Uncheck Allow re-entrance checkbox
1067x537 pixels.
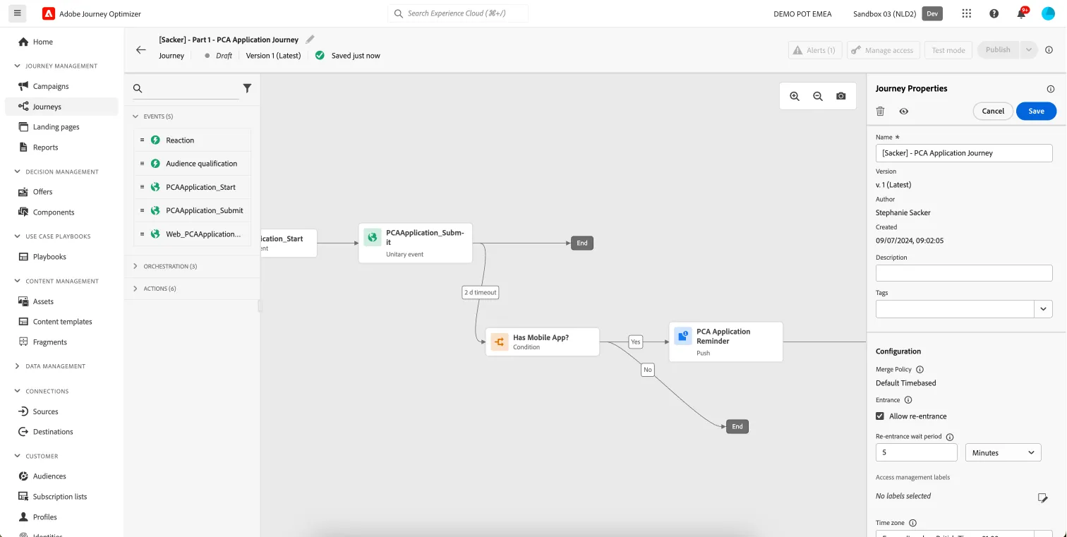880,416
